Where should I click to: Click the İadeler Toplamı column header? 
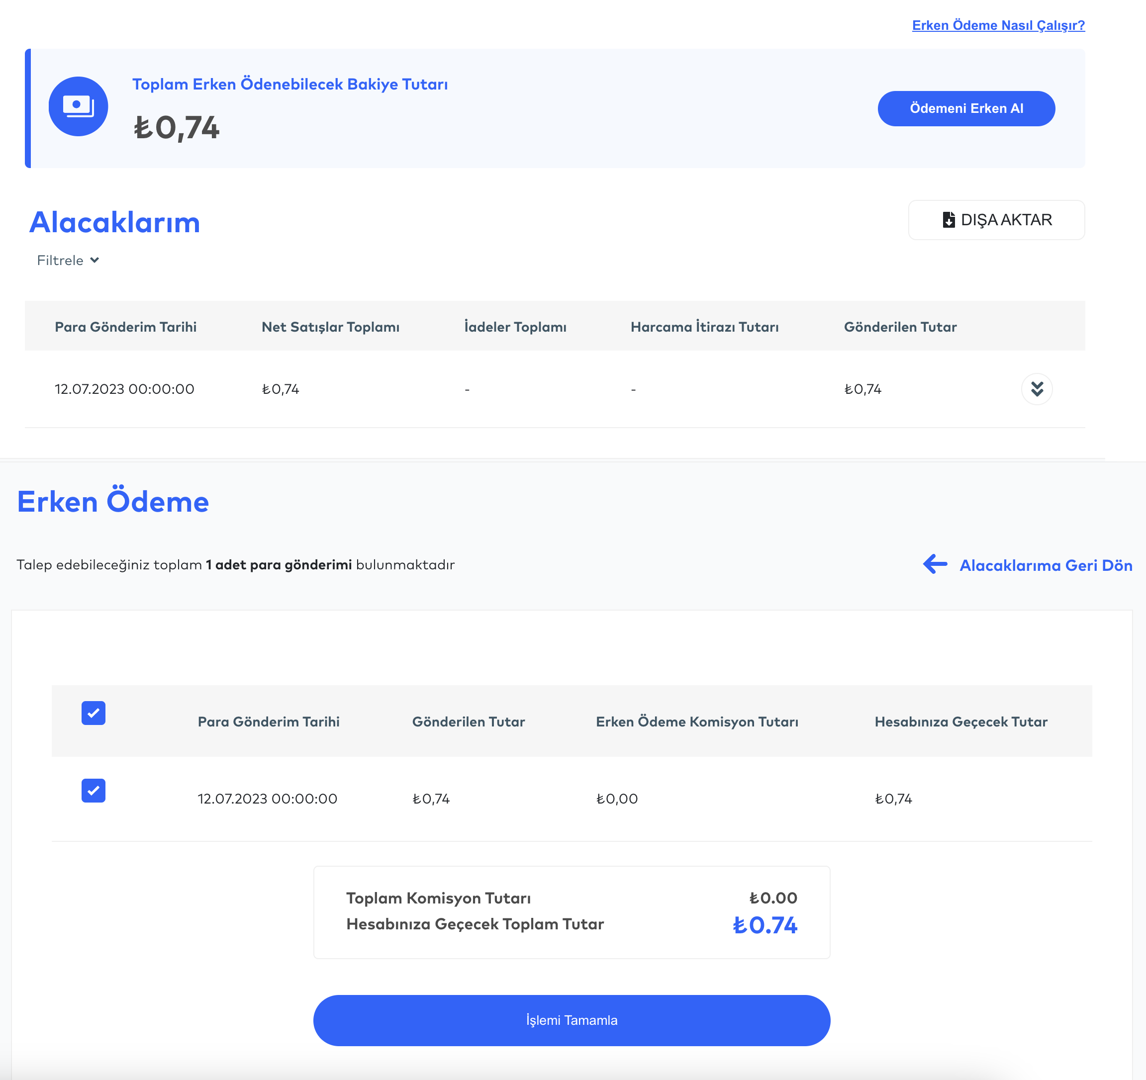[x=515, y=327]
